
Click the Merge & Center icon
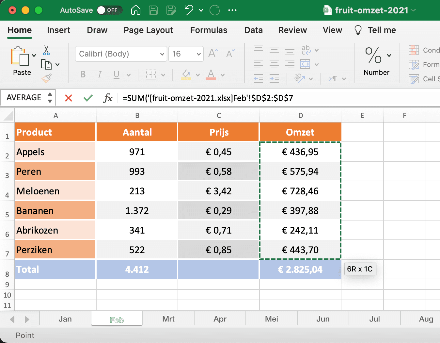pos(306,64)
